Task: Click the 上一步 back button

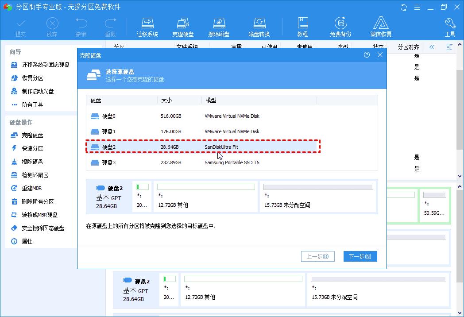Action: [x=317, y=256]
